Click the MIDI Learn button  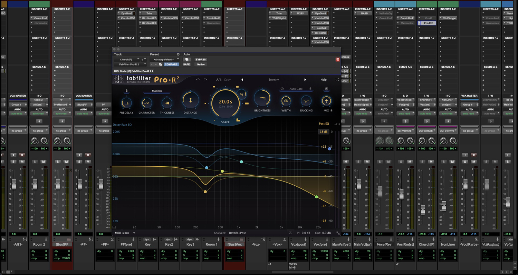122,233
